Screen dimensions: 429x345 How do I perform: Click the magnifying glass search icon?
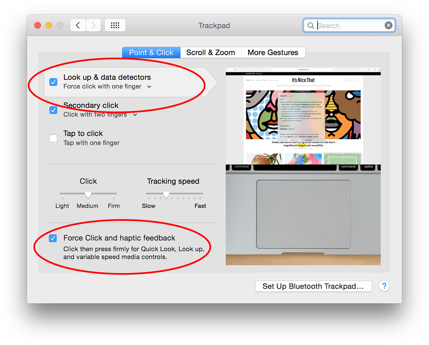[x=311, y=25]
